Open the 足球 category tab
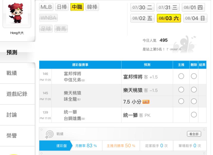This screenshot has width=213, height=155. coord(46,29)
